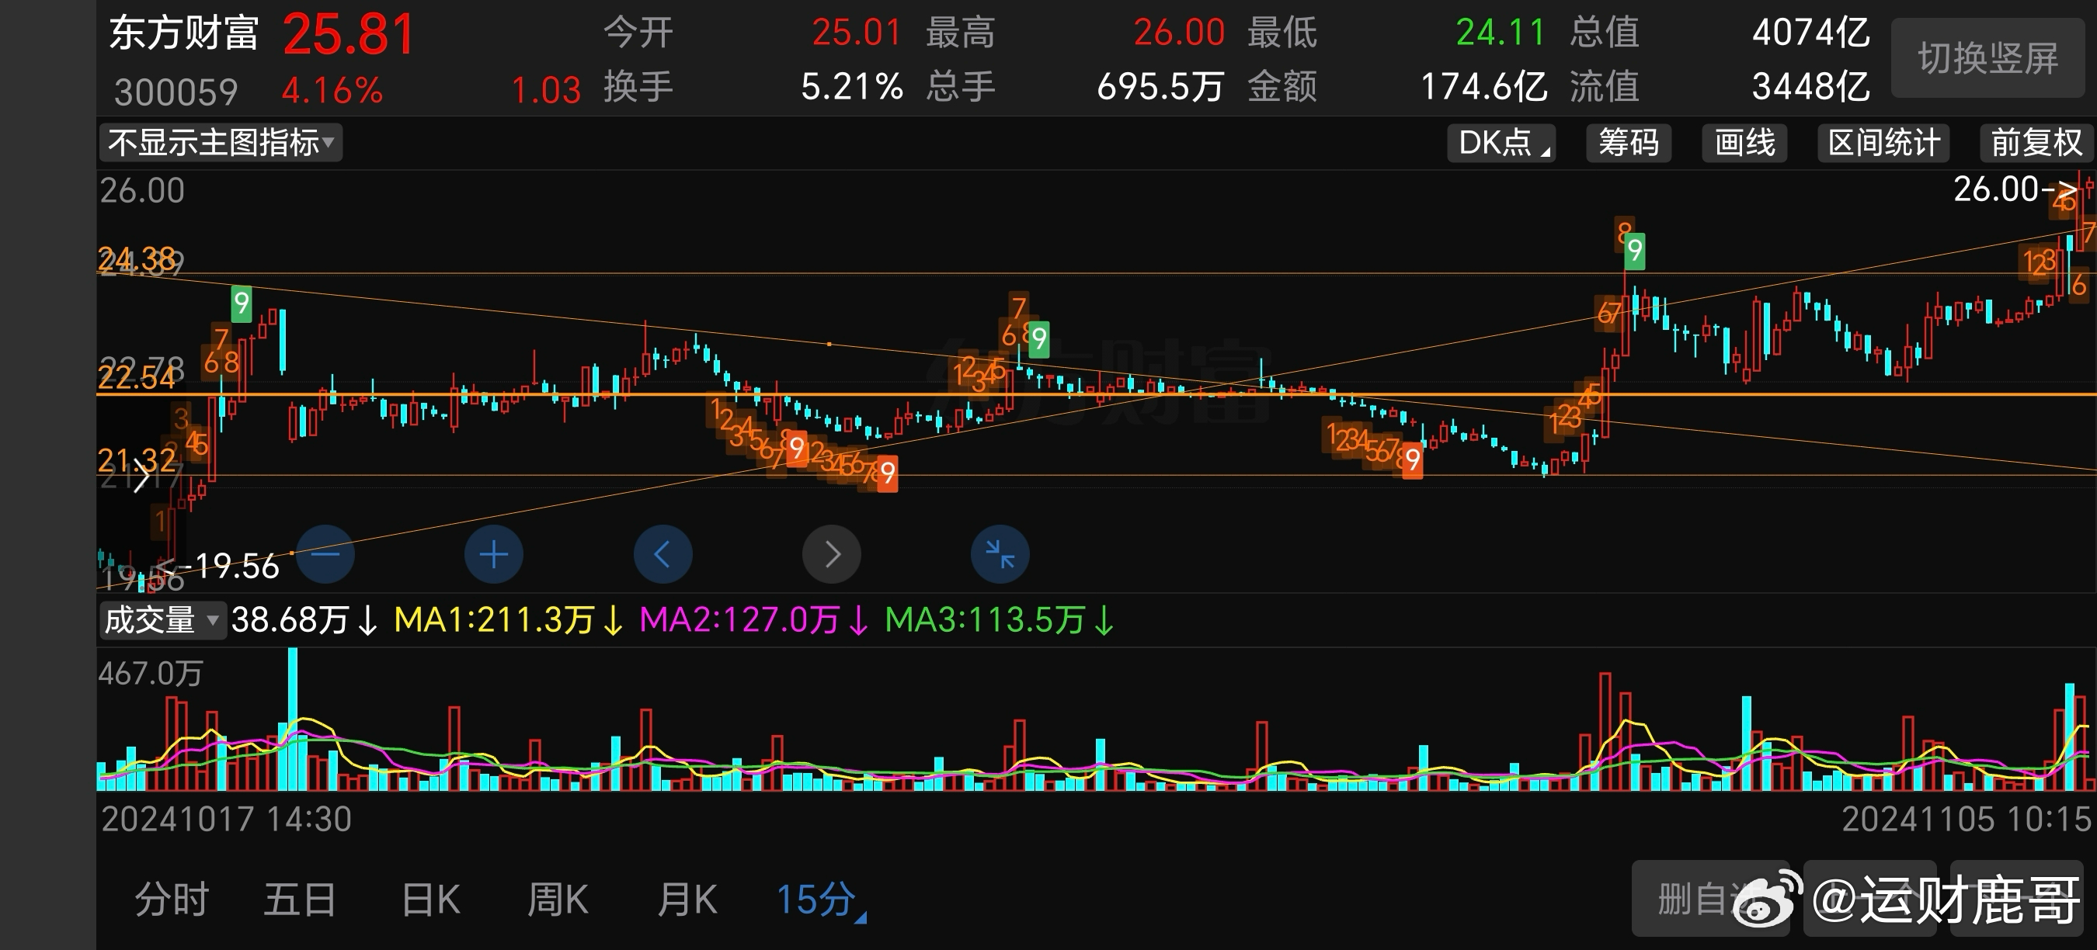Tap the current price 25.81

349,35
